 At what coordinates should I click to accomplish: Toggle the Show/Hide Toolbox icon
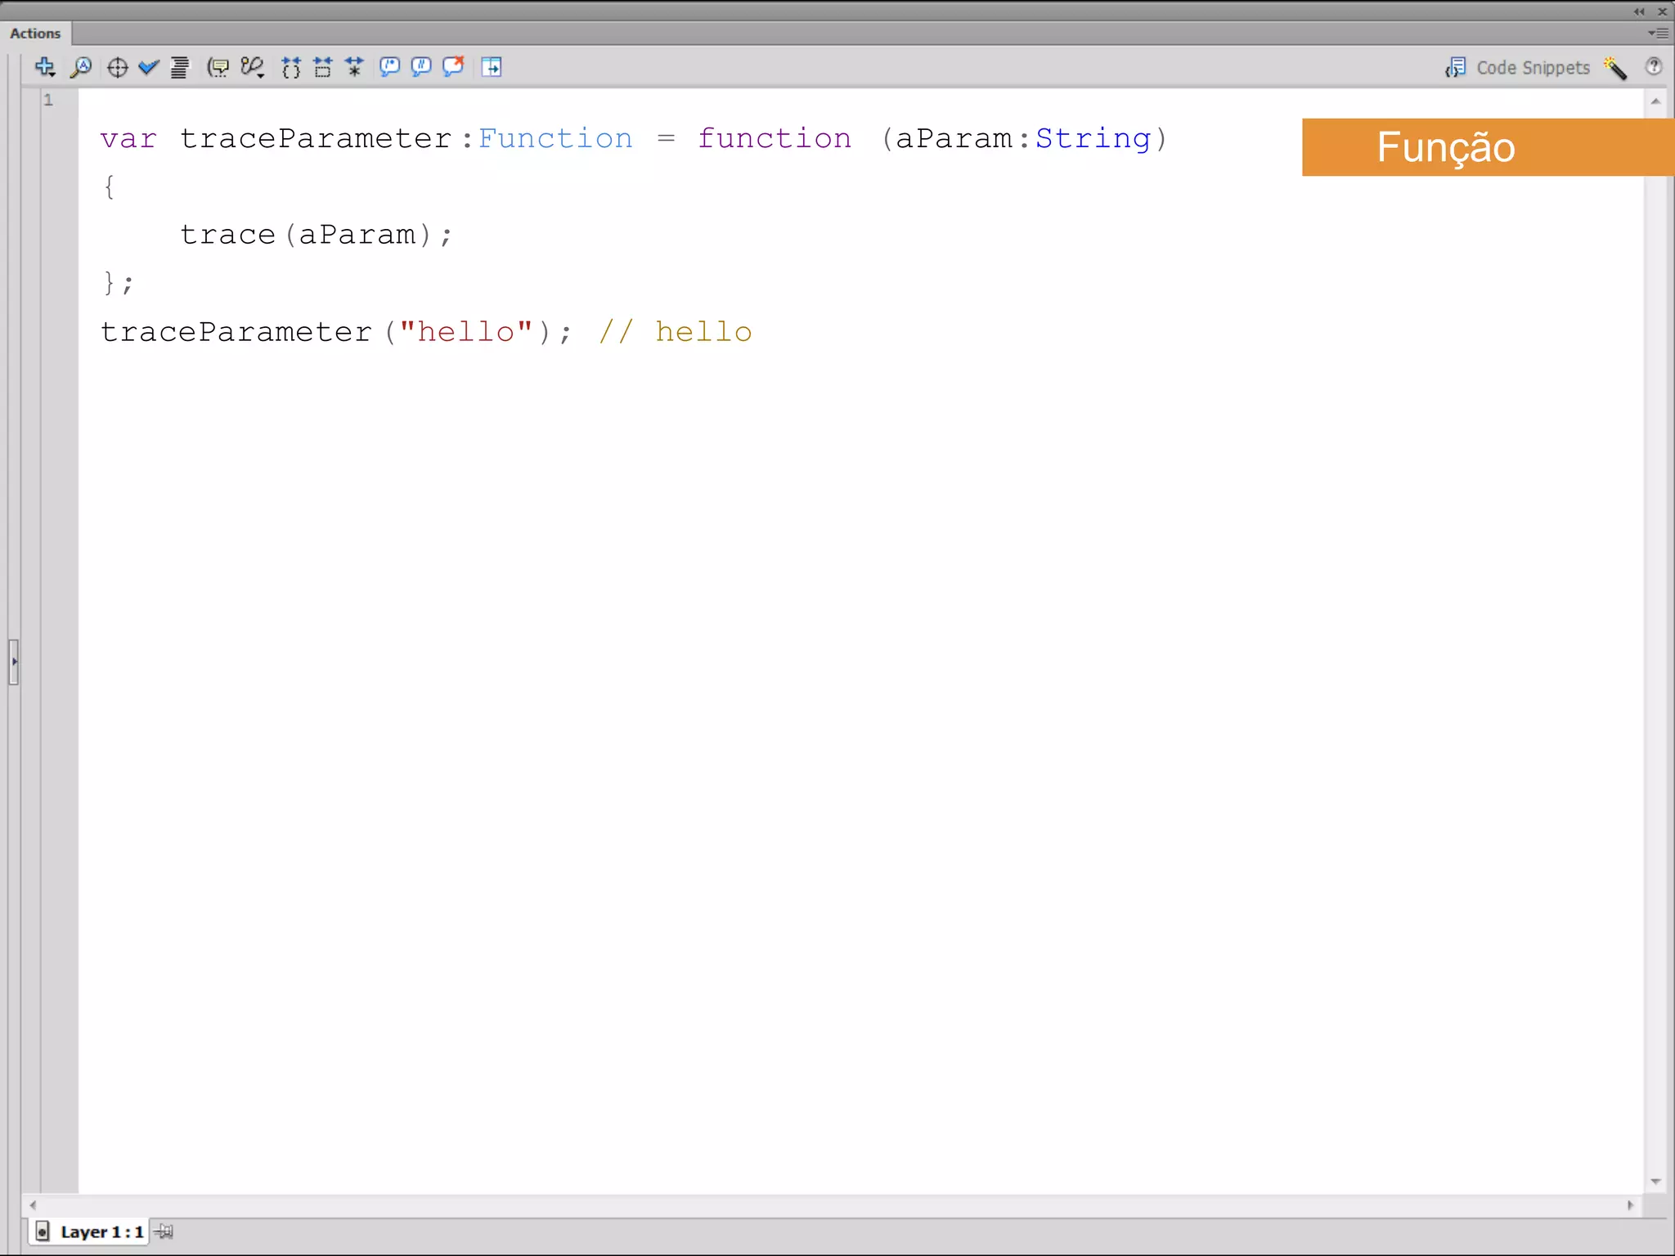tap(492, 67)
